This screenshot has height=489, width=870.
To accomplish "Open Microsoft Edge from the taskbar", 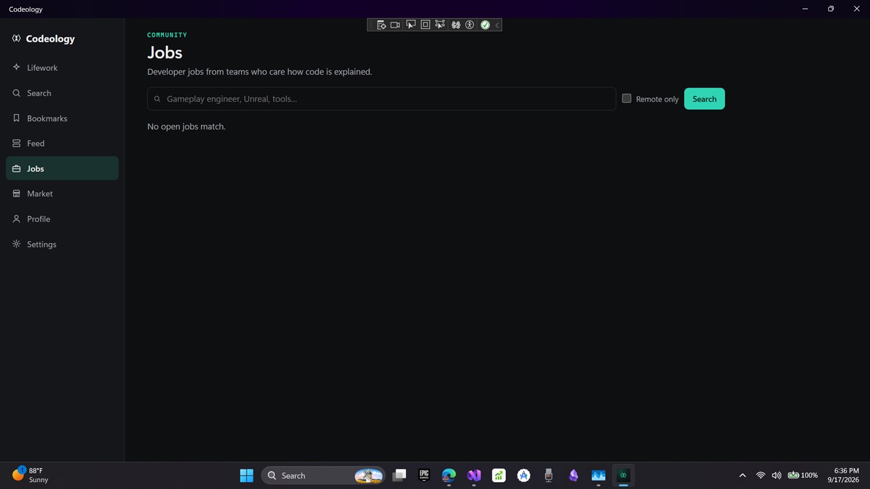I will point(449,475).
